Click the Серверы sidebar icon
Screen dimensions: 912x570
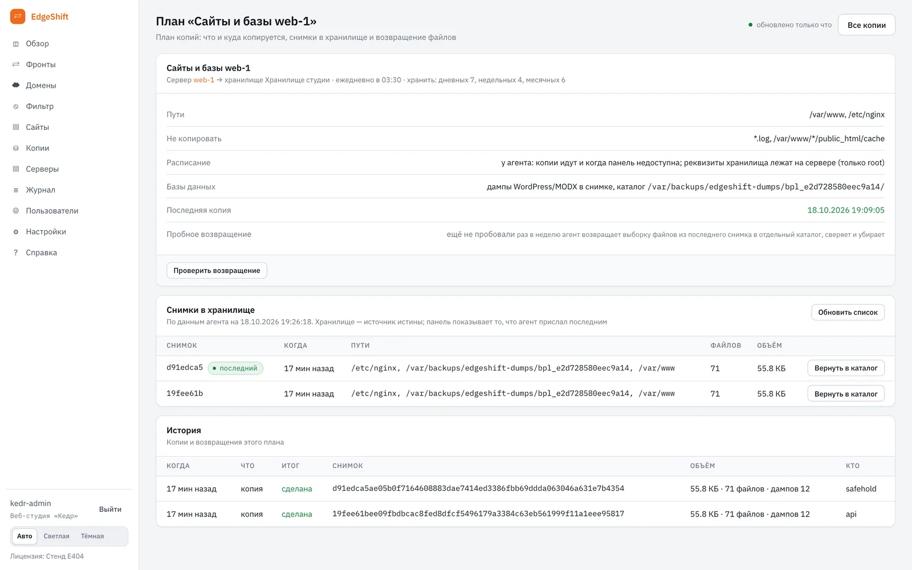pos(16,169)
